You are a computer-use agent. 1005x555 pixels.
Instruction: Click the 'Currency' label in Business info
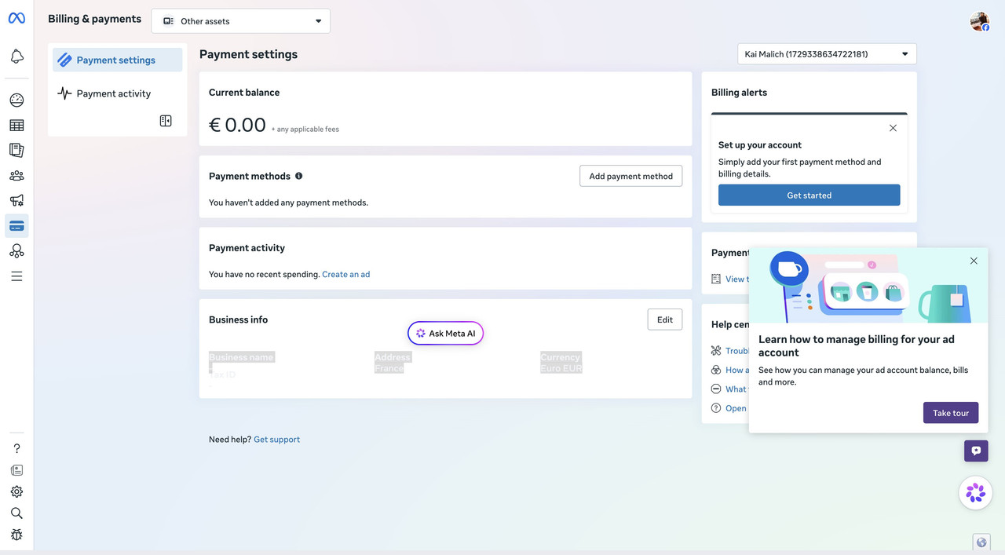pos(561,357)
